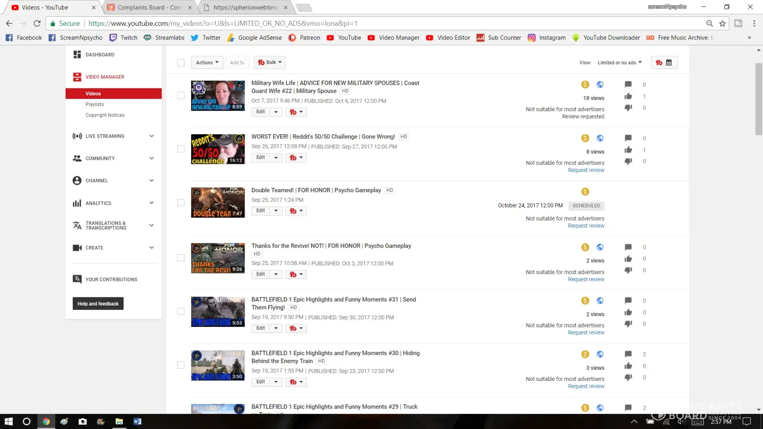Reload the page with the refresh icon

click(37, 24)
